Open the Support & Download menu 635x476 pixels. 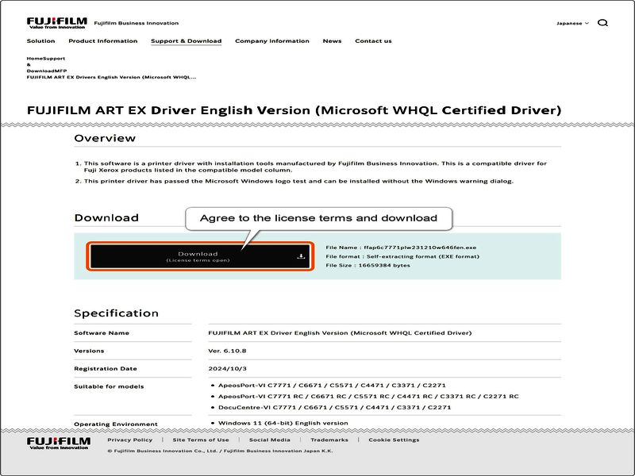[x=187, y=41]
